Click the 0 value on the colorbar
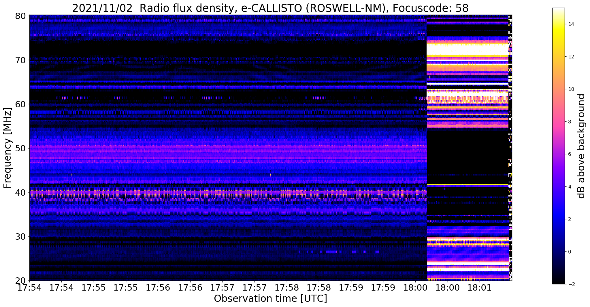This screenshot has height=307, width=590. point(569,252)
